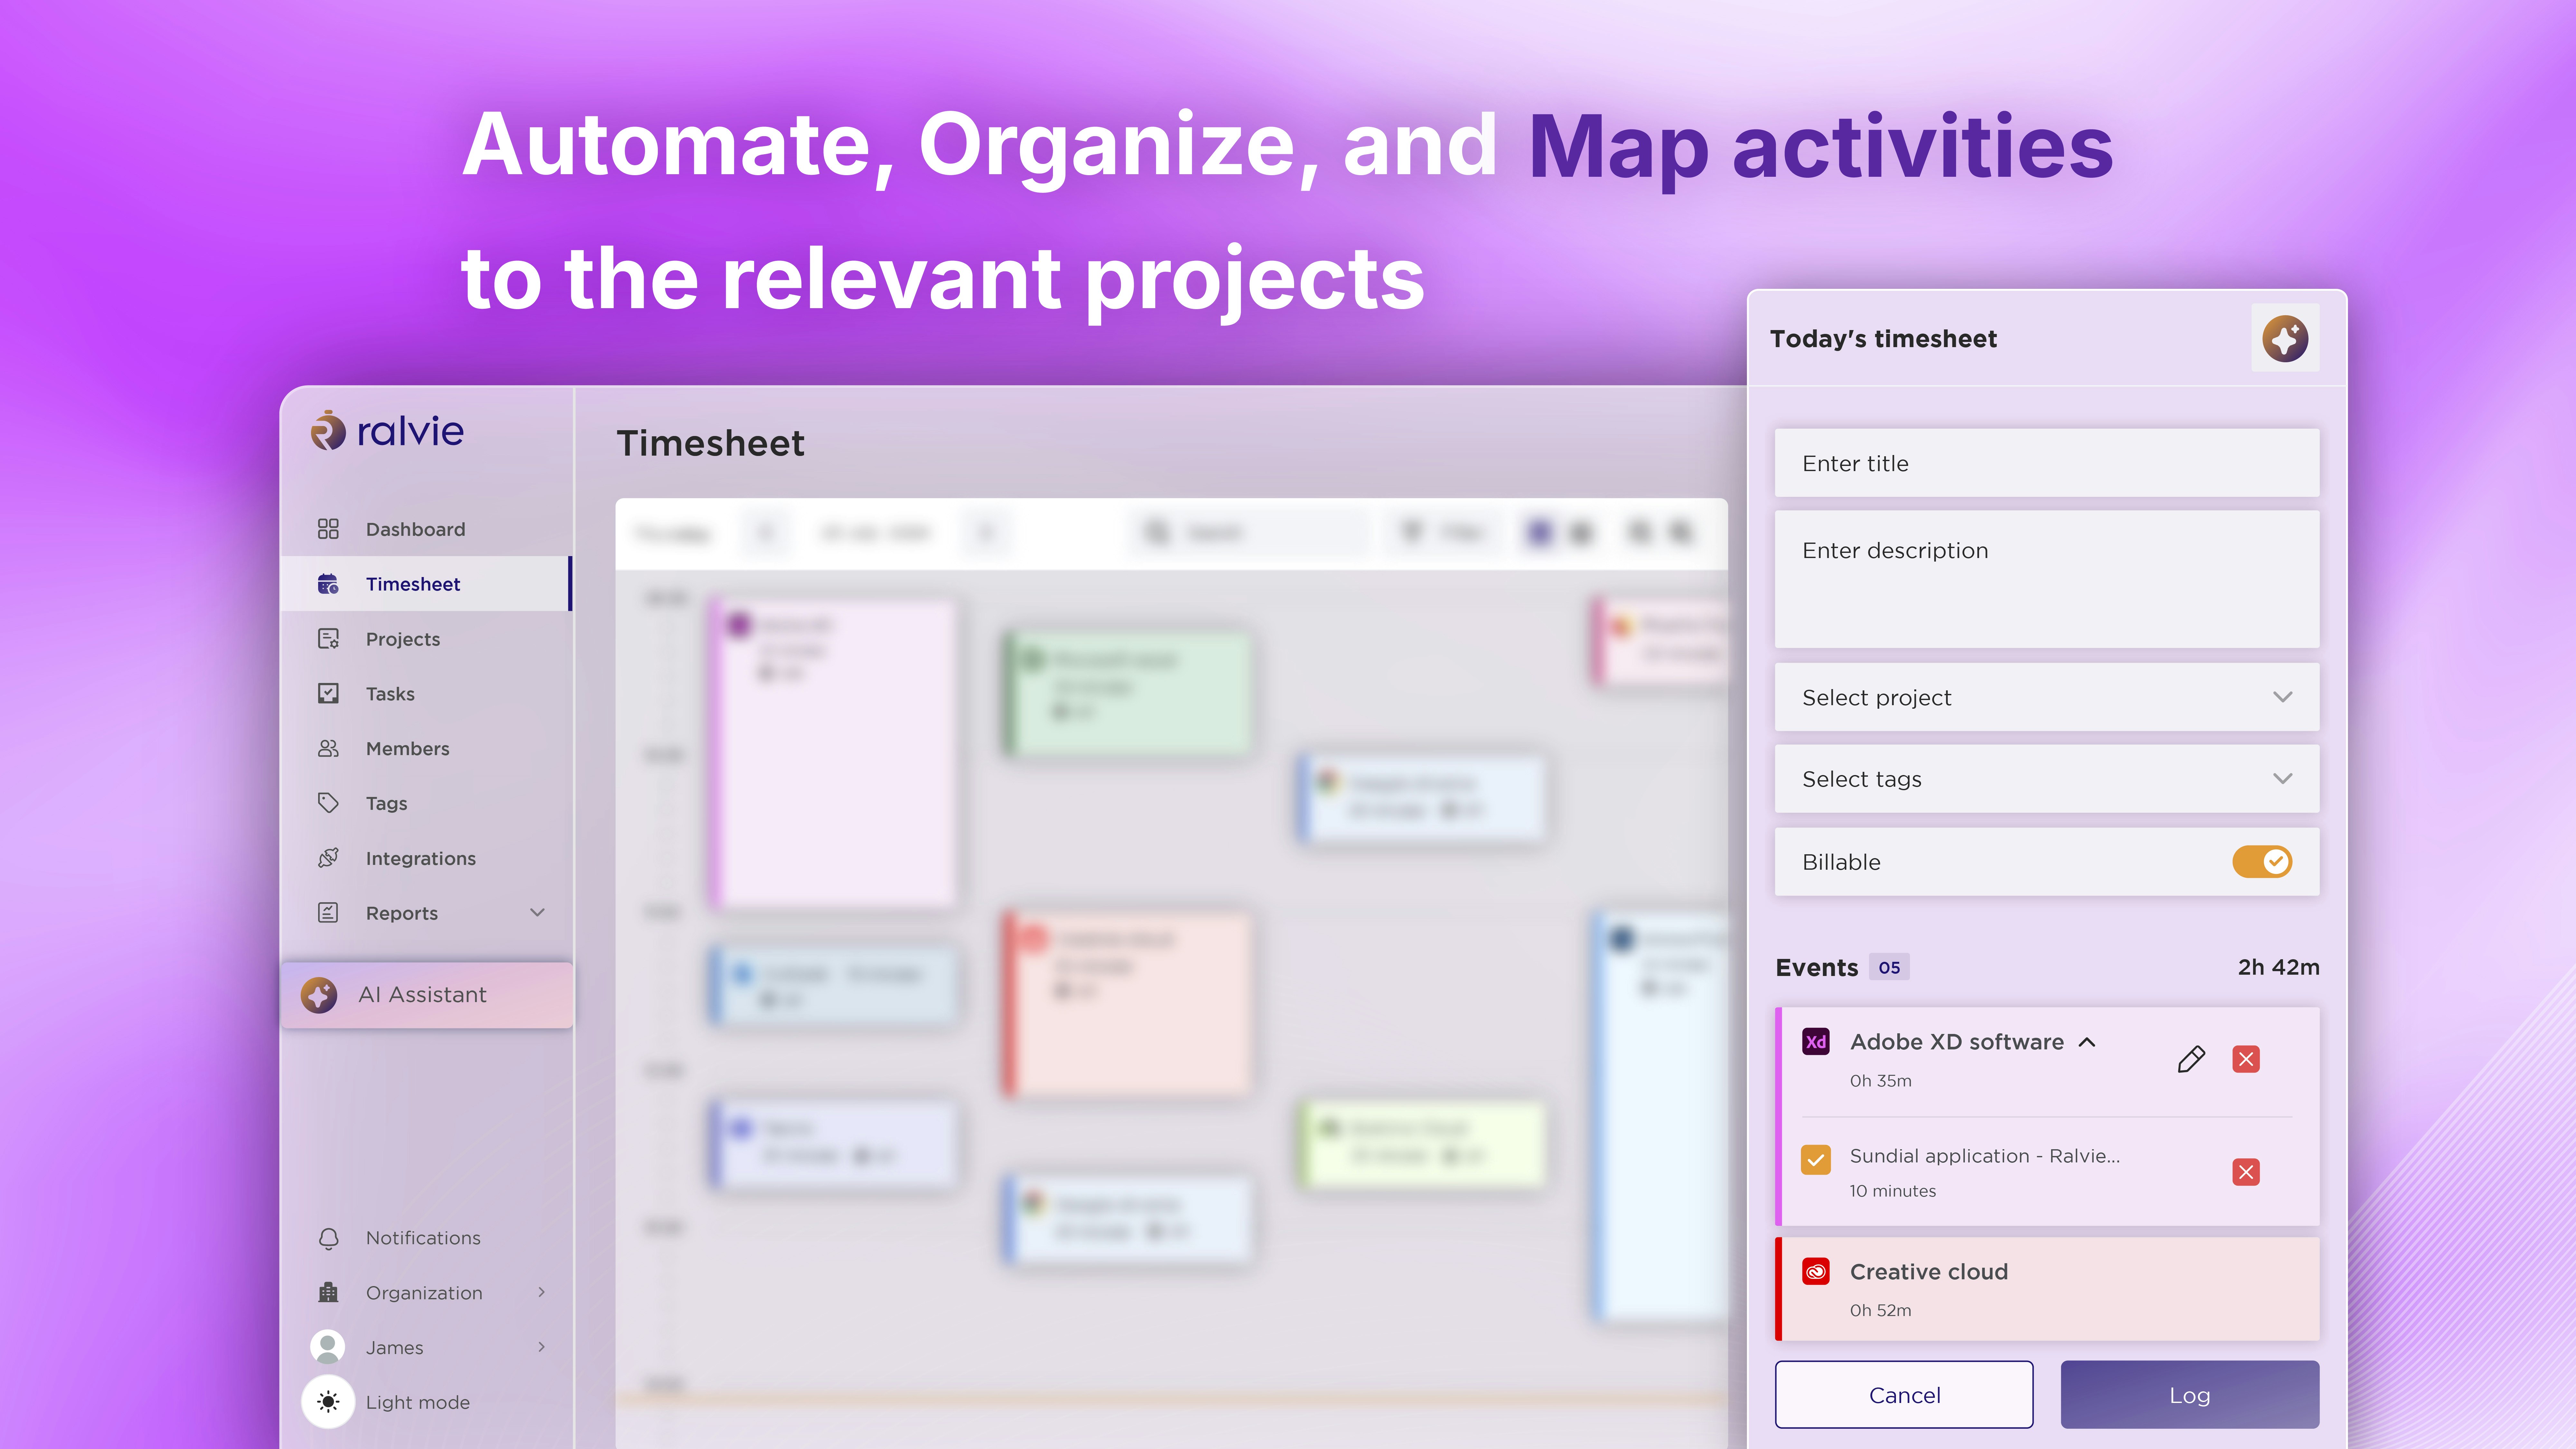Click the Notifications bell icon
Screen dimensions: 2576x1449
point(328,1238)
